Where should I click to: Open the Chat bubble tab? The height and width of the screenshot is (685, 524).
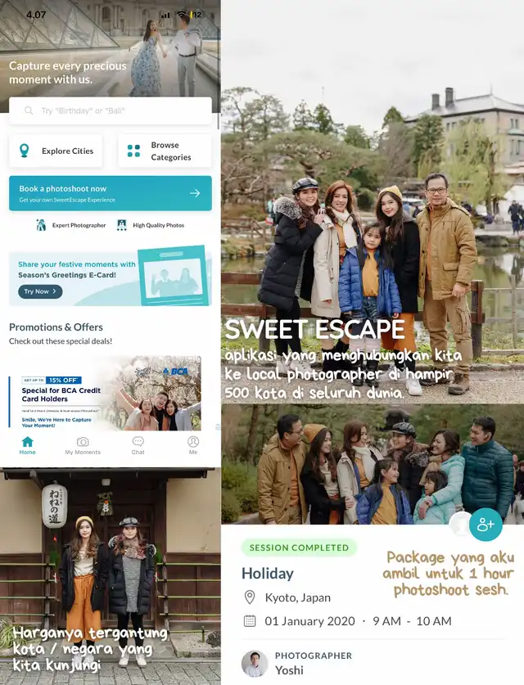point(138,442)
